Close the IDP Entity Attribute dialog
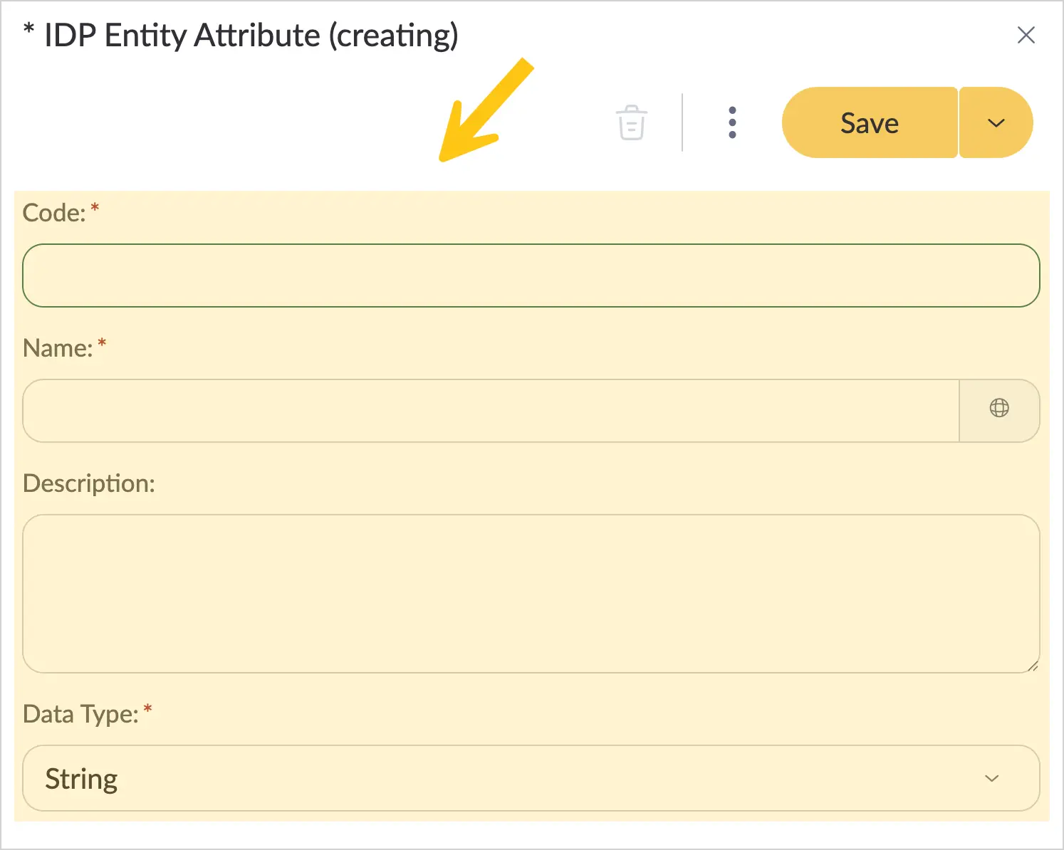This screenshot has width=1064, height=850. click(1026, 35)
